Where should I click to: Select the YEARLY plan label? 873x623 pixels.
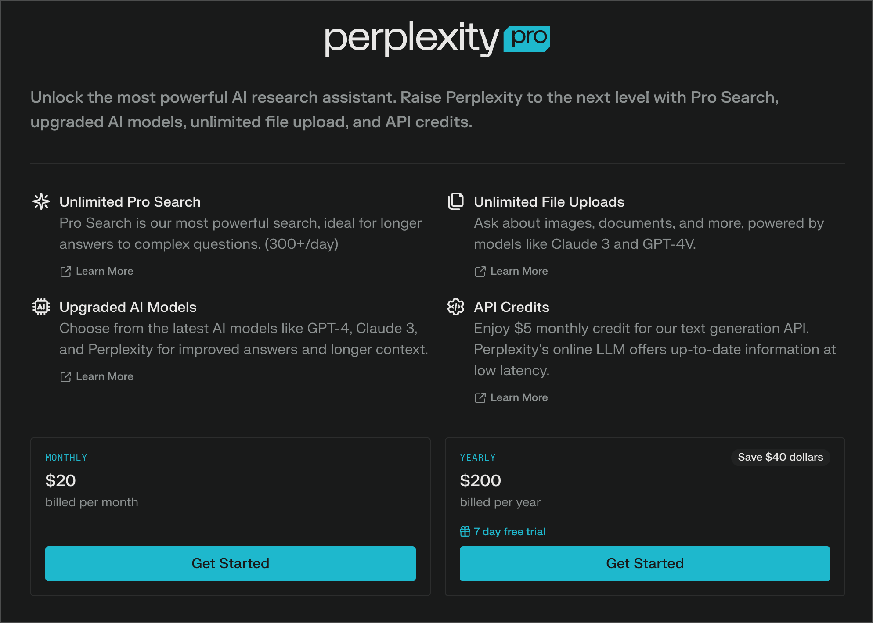pos(478,458)
